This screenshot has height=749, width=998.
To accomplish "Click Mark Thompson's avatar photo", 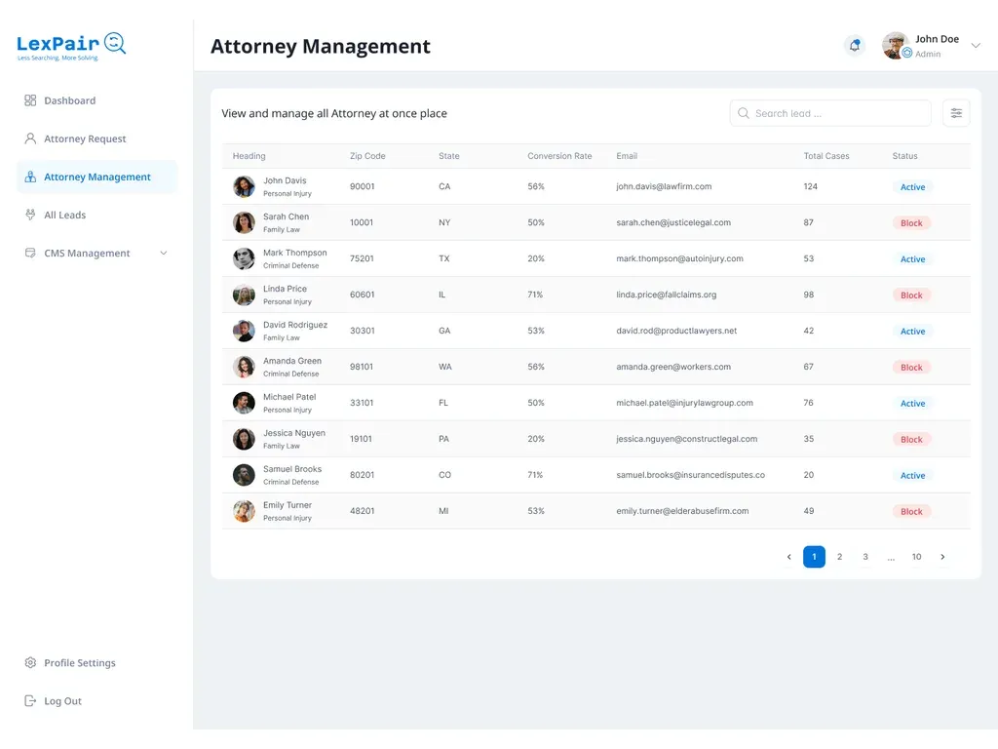I will (x=244, y=258).
